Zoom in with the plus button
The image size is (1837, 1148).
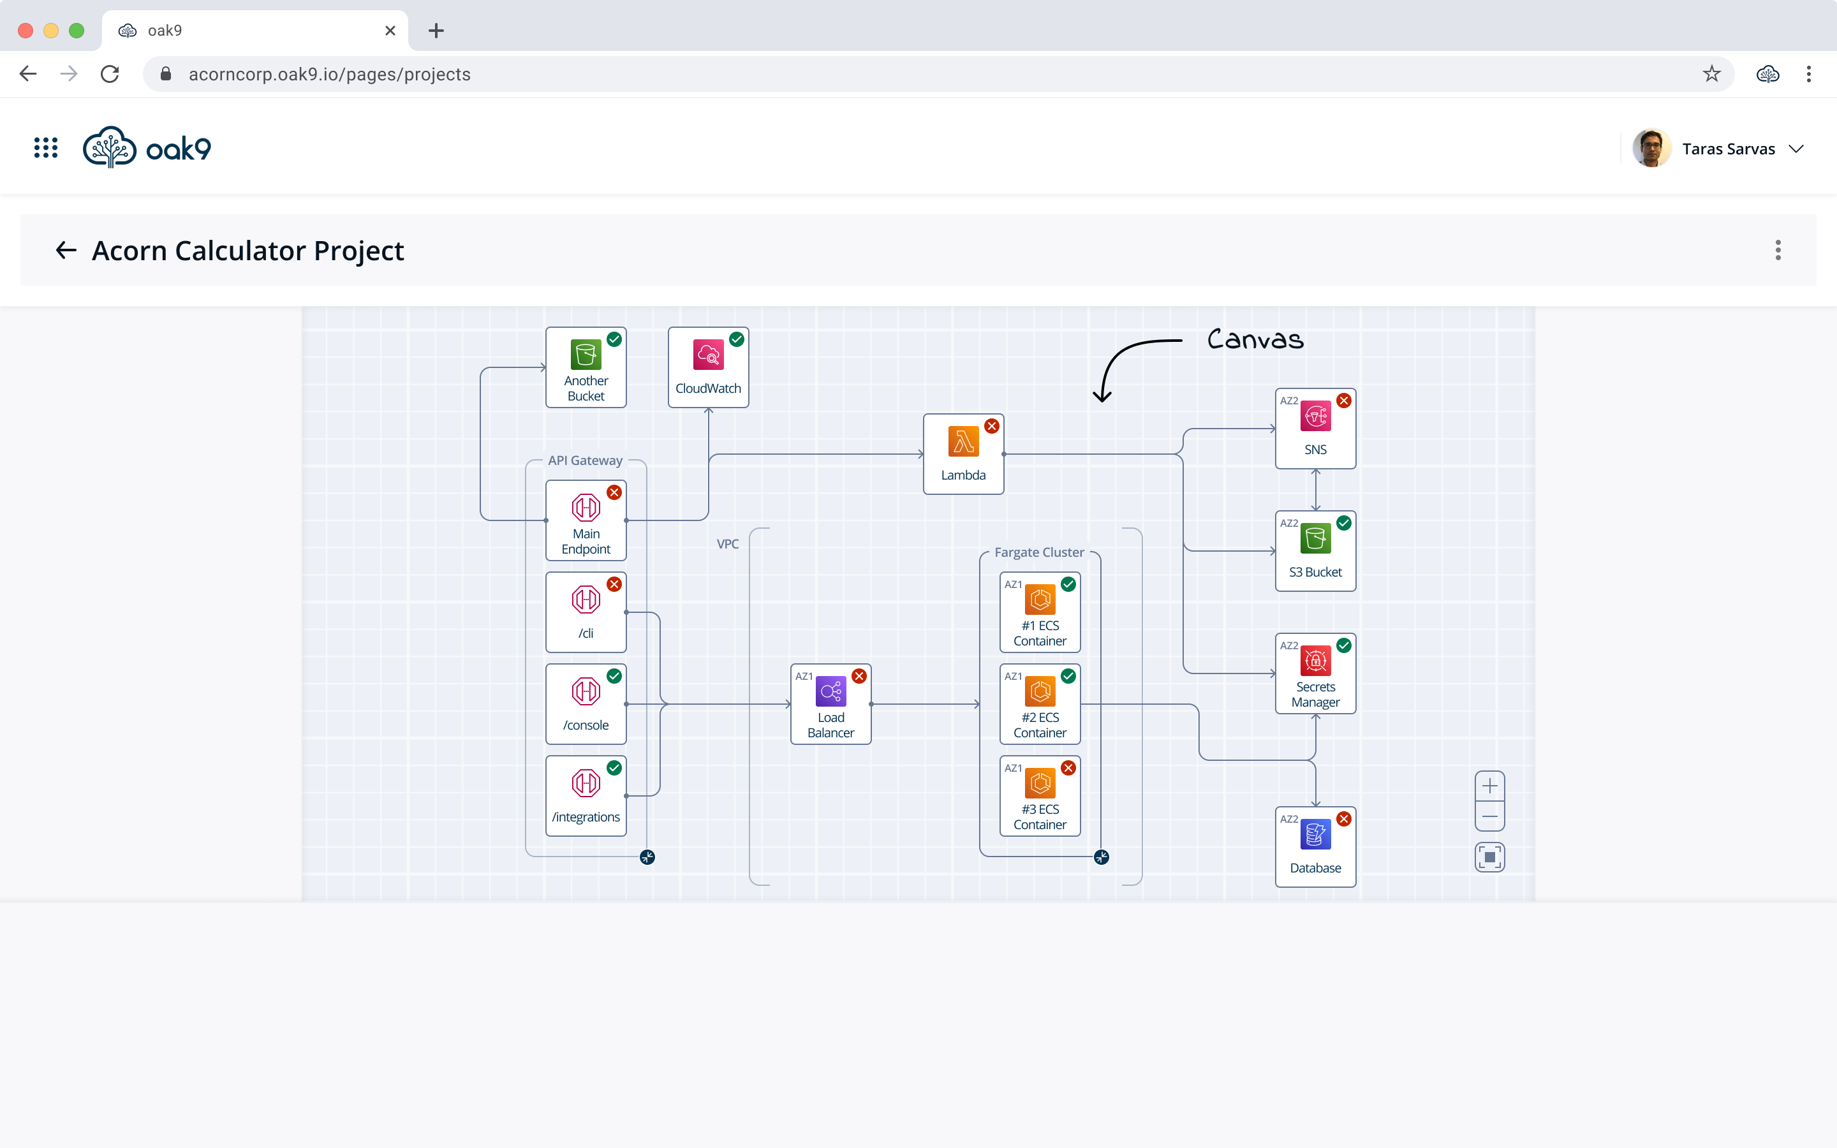point(1489,786)
